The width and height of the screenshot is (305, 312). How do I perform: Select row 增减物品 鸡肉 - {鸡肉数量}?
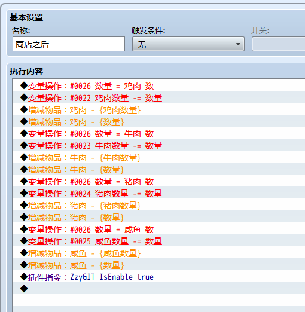tap(158, 109)
